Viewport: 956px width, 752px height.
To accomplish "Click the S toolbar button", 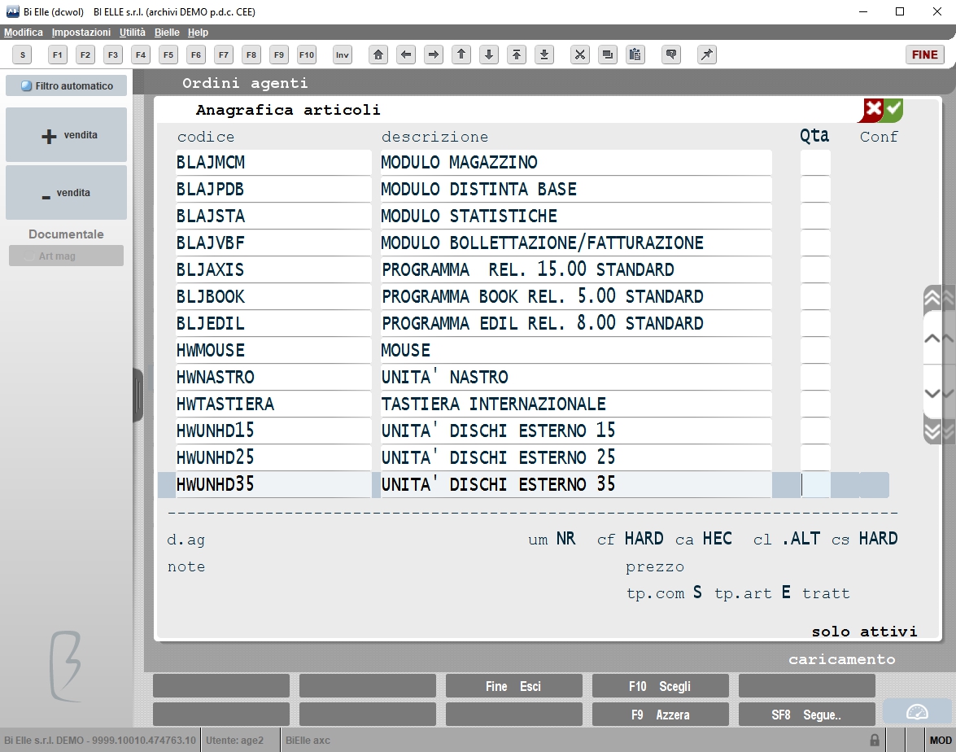I will 23,55.
